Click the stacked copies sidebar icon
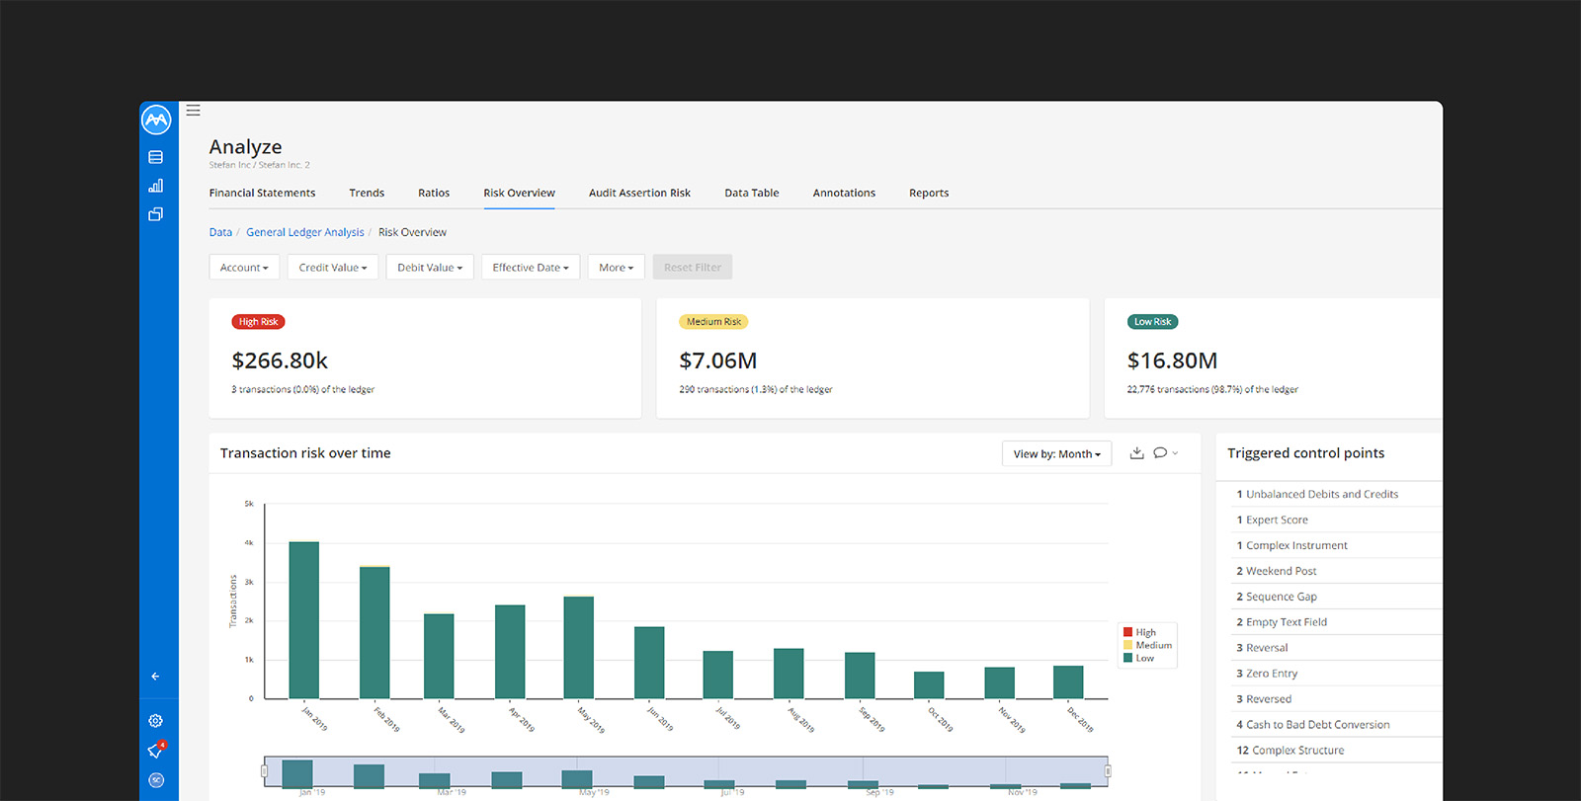 click(156, 214)
